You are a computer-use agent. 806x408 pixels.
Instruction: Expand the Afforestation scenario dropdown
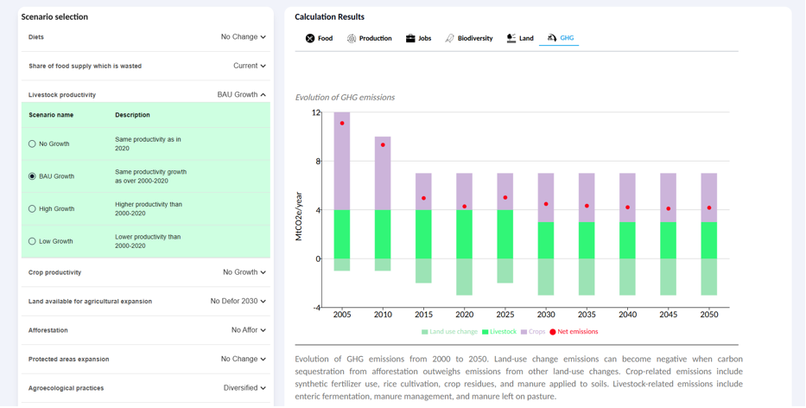click(248, 331)
